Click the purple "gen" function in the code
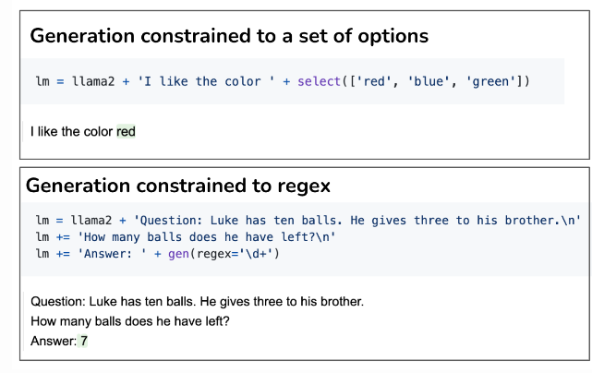This screenshot has height=373, width=592. click(178, 254)
